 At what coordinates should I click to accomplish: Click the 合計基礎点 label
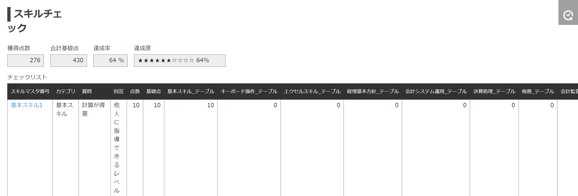tap(64, 48)
